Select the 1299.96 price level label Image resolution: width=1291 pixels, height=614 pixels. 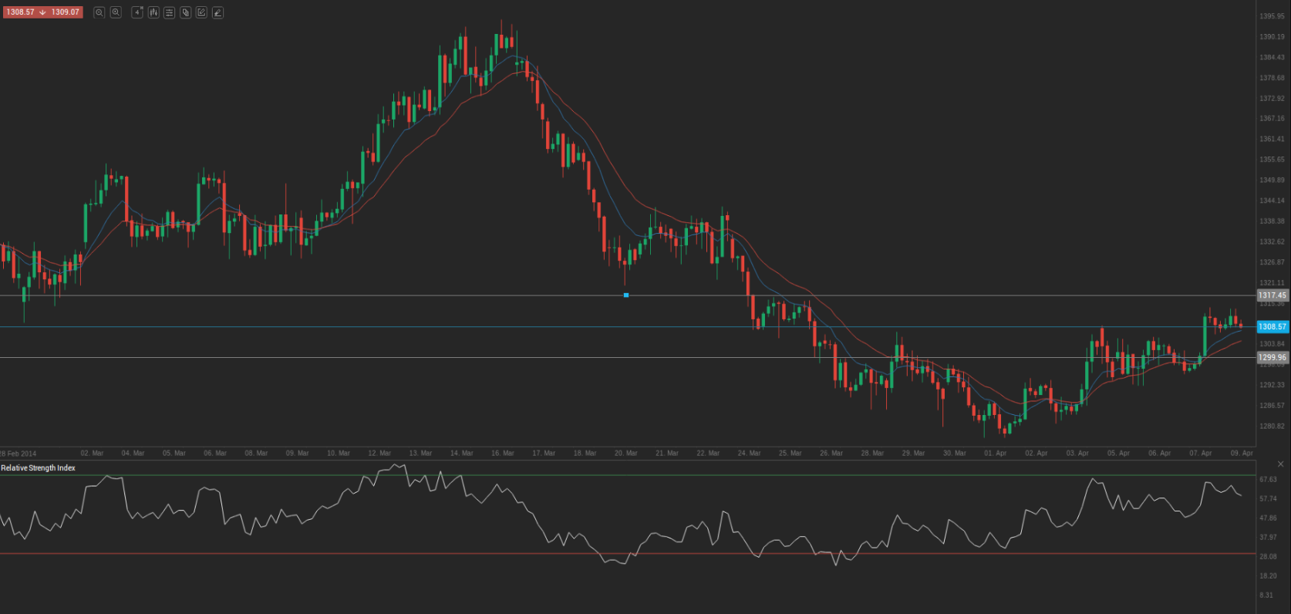[1272, 357]
